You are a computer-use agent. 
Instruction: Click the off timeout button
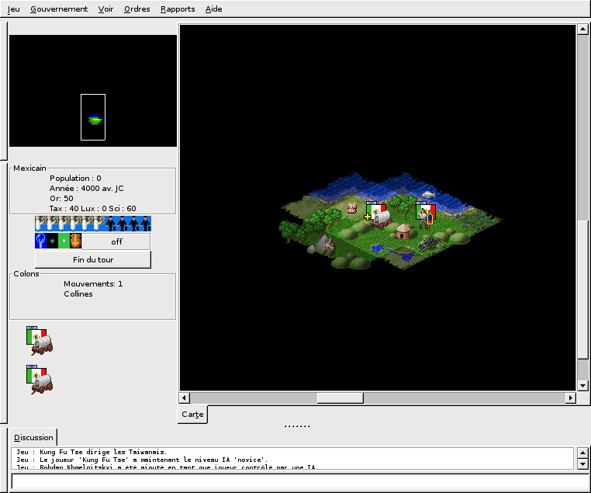click(x=116, y=241)
